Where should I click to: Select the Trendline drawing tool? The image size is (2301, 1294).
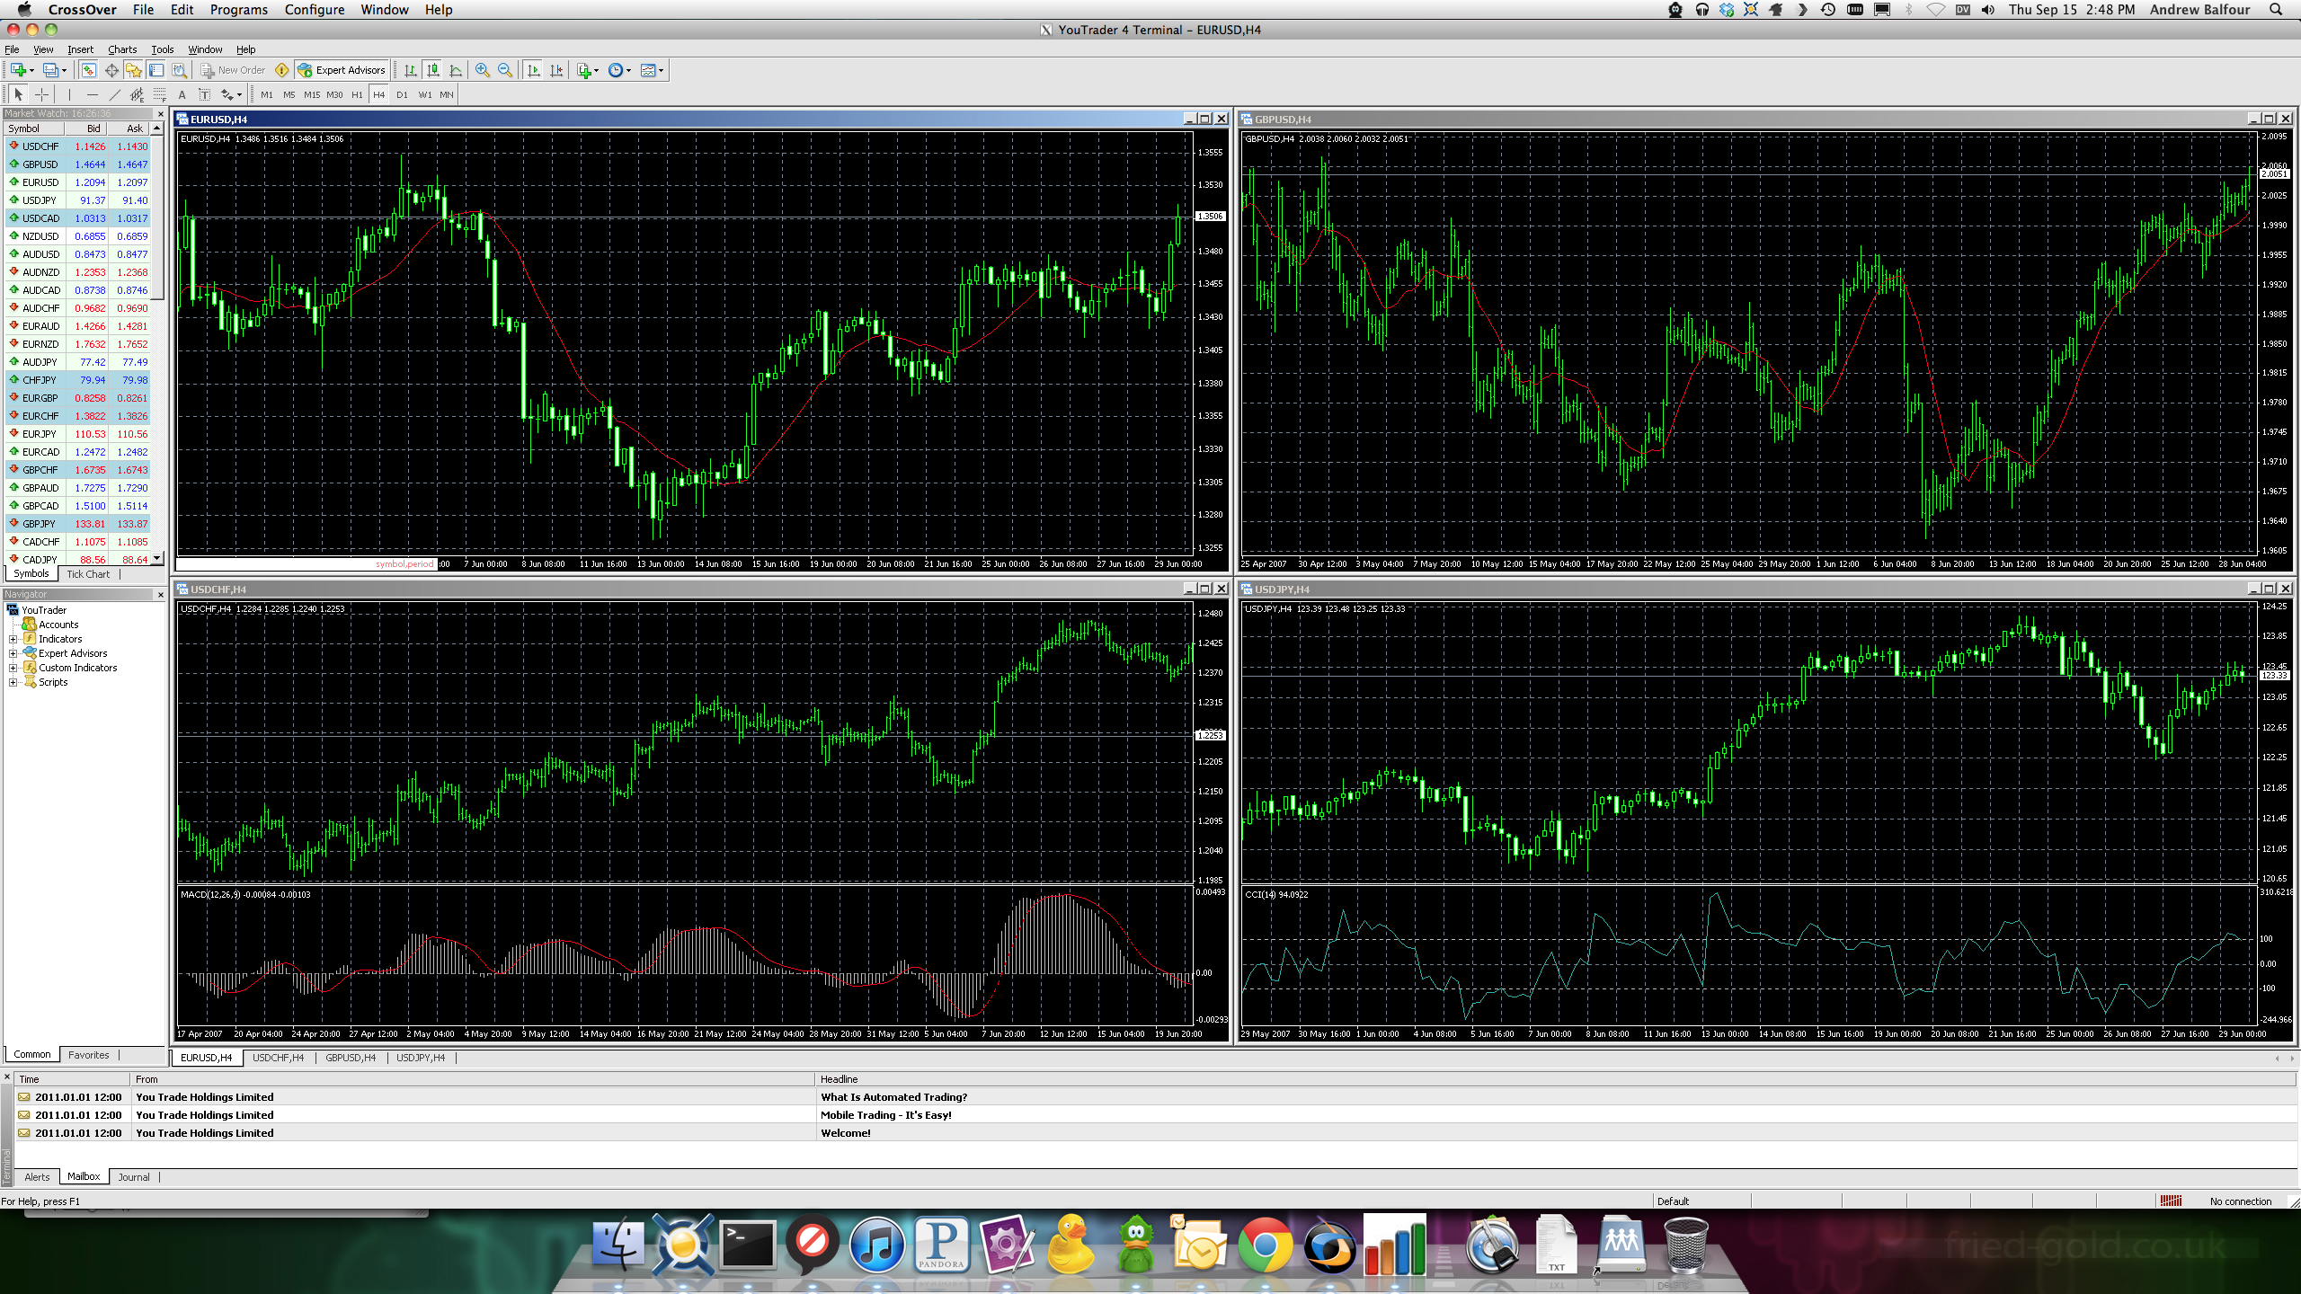[115, 94]
